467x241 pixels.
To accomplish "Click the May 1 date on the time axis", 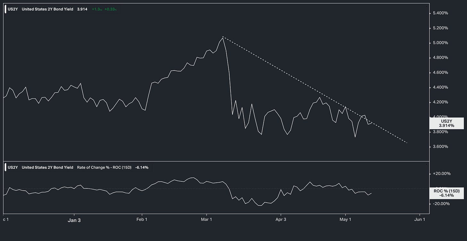I will [x=345, y=220].
